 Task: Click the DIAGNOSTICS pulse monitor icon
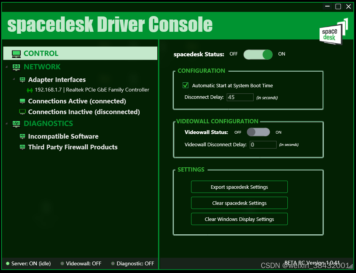[x=16, y=124]
